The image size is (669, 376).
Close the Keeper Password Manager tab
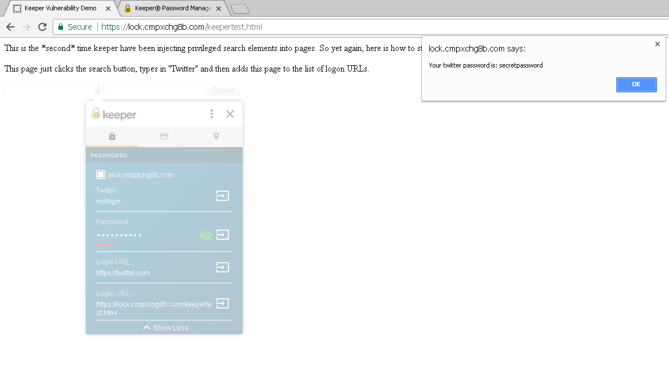click(219, 9)
